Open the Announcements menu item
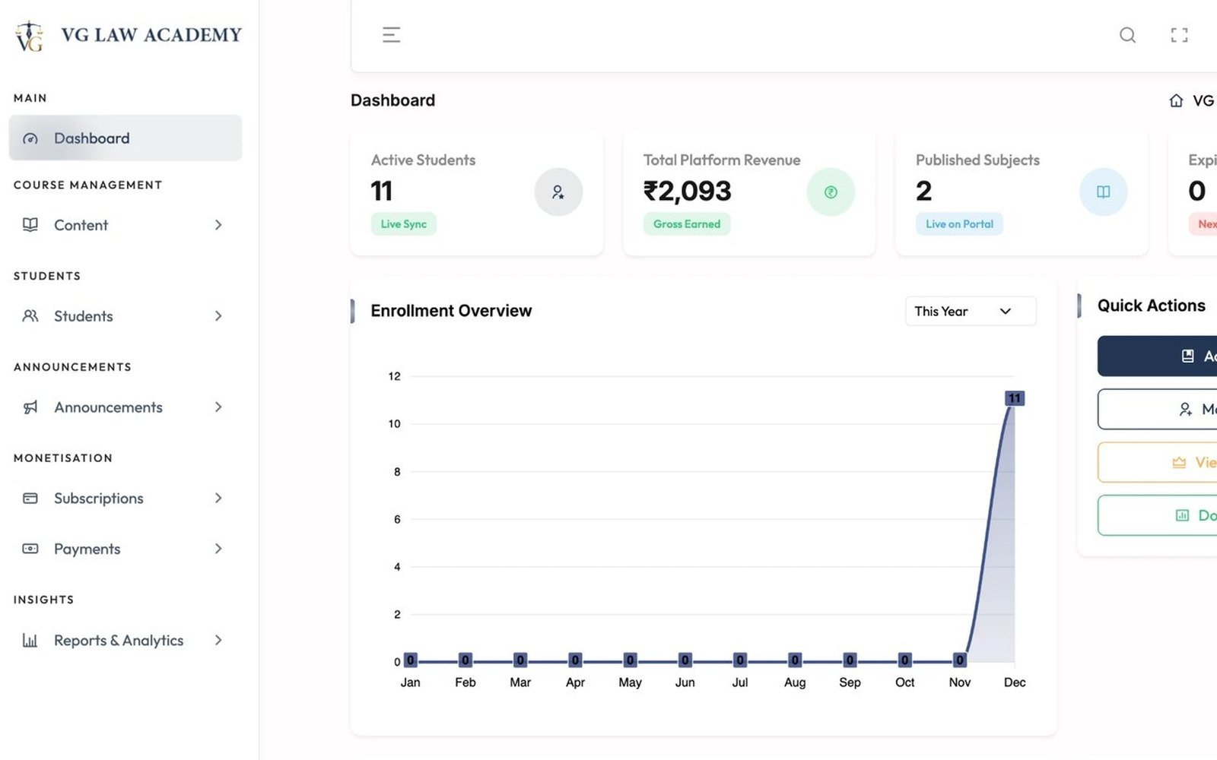 click(x=126, y=407)
